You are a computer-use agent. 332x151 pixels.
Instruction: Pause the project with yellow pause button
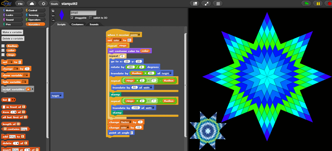point(318,4)
